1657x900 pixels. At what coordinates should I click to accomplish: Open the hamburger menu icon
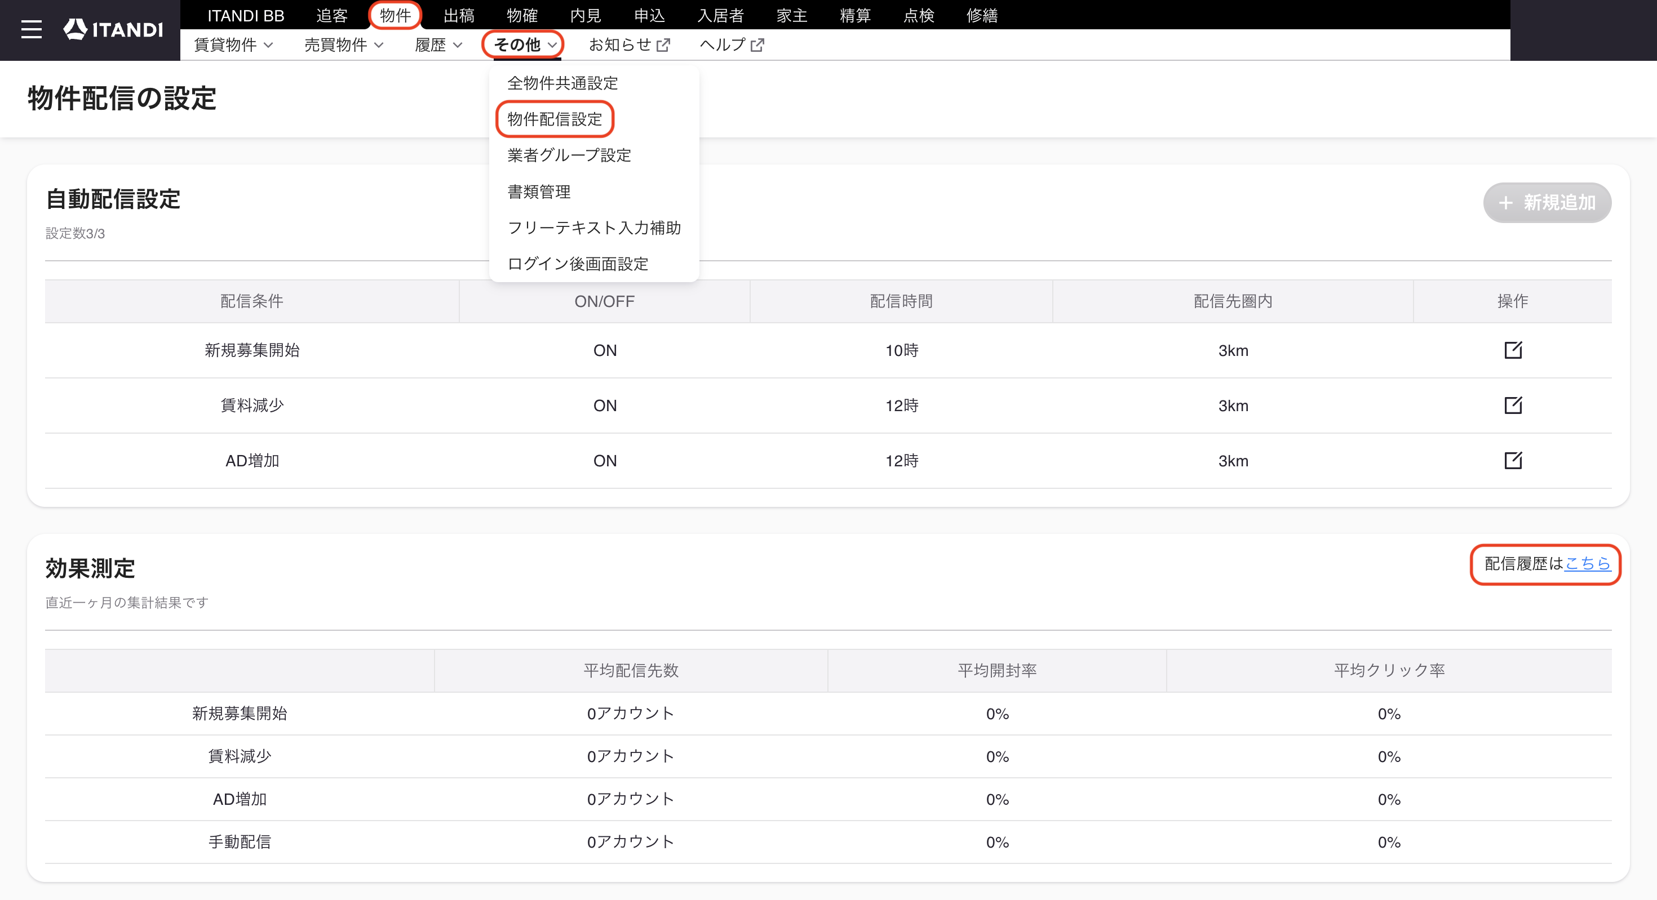coord(31,30)
